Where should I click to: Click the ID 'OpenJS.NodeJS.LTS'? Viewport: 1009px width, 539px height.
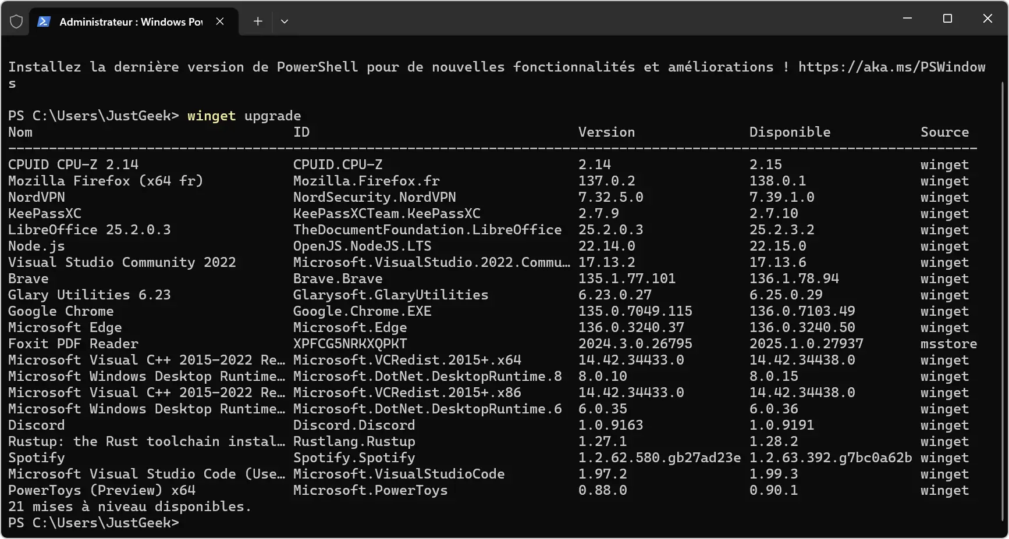pyautogui.click(x=363, y=246)
